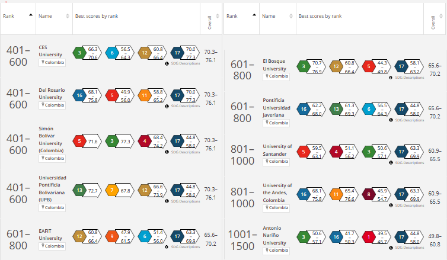Click Del Rosario University's red SDG 5 hexagon
447x260 pixels.
pyautogui.click(x=112, y=96)
